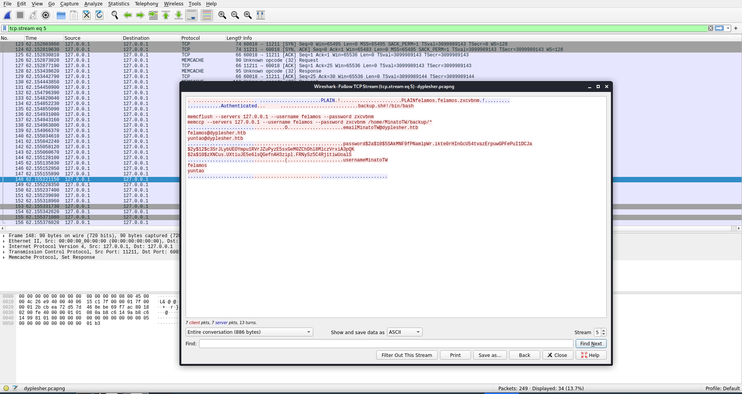Save the capture file icon
This screenshot has width=742, height=394.
[74, 15]
